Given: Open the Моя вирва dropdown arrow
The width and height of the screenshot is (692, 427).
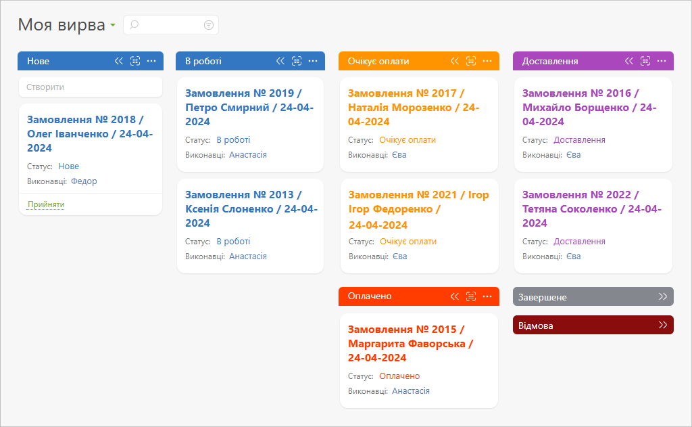Looking at the screenshot, I should (113, 25).
